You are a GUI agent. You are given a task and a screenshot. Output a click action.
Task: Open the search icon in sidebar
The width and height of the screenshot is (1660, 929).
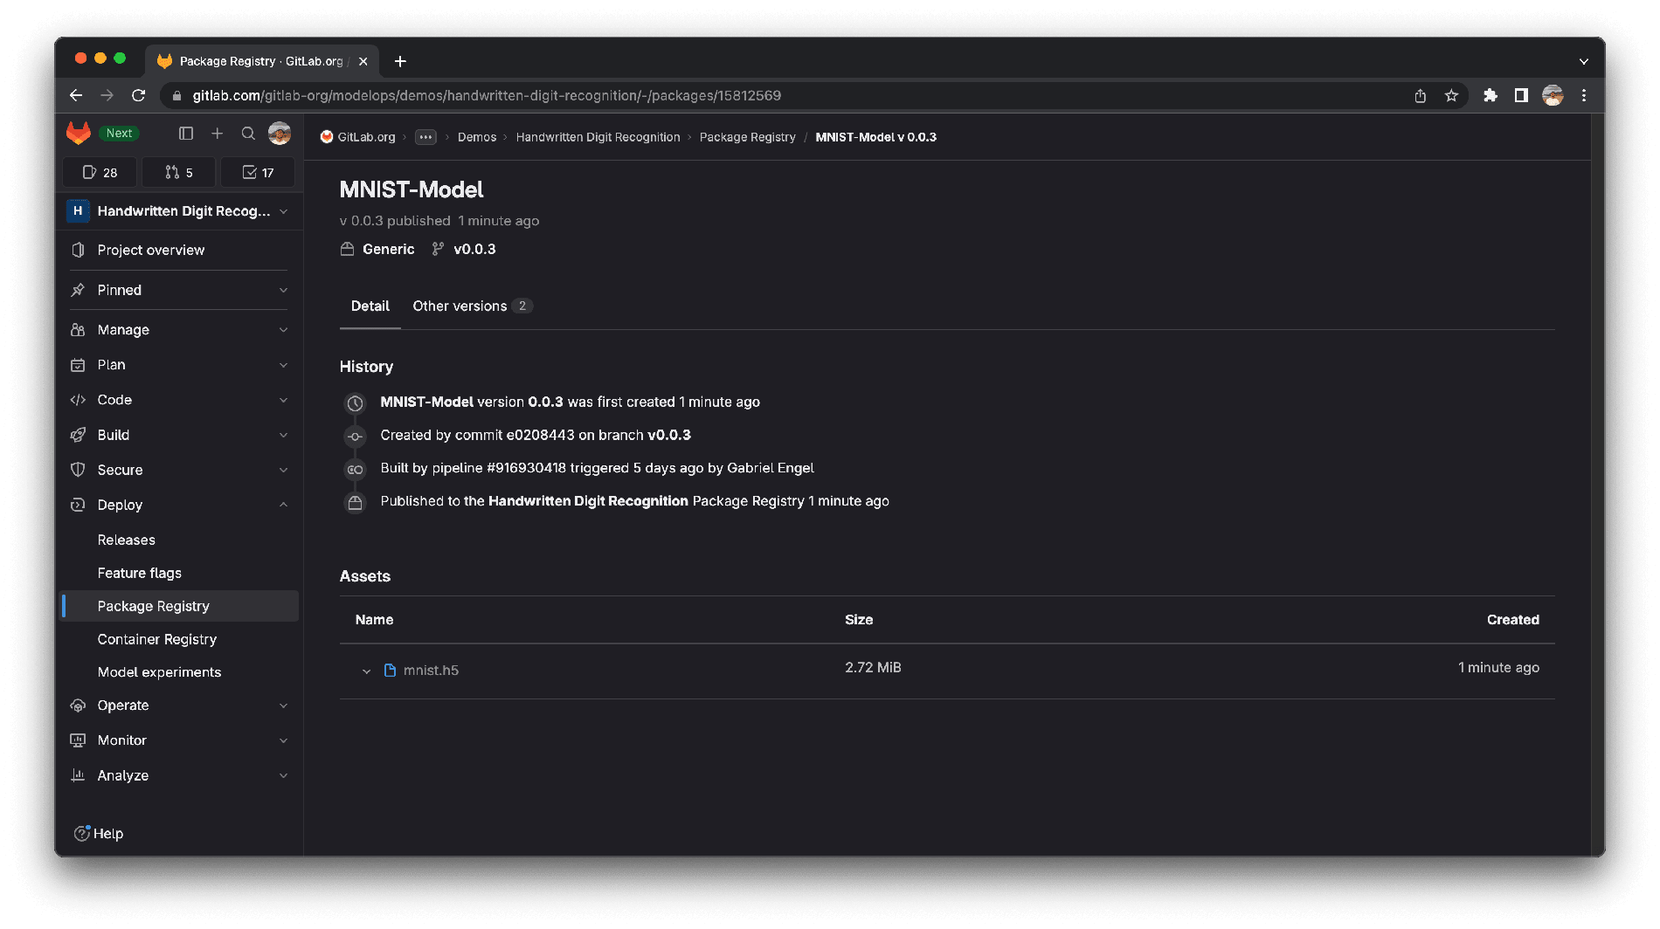tap(248, 134)
